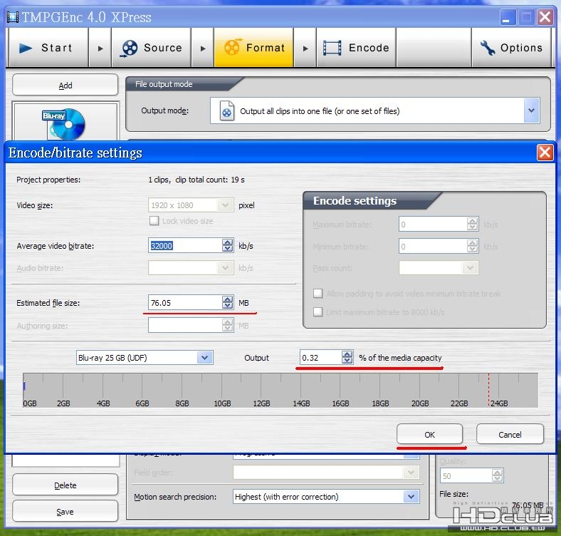The image size is (561, 536).
Task: Toggle Limit maximum bitrate to 8000 kb/s
Action: tap(318, 311)
